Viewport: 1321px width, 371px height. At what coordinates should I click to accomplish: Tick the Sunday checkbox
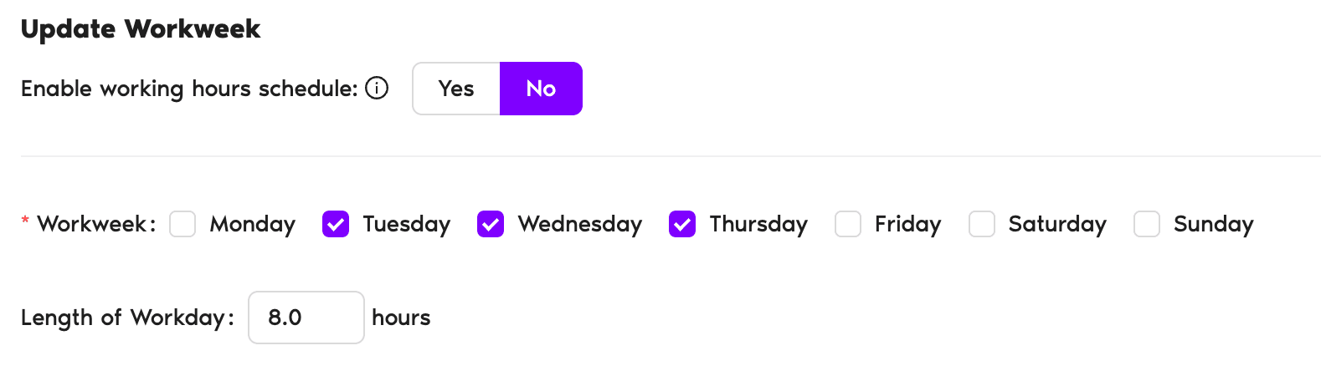(x=1147, y=224)
